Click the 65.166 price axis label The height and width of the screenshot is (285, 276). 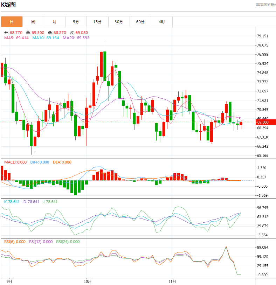coord(263,155)
